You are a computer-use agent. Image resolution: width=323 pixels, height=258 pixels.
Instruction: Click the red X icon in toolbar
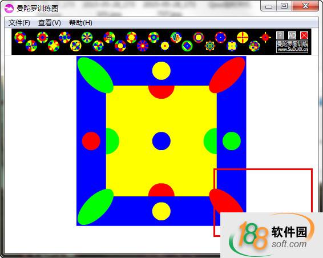[x=304, y=35]
